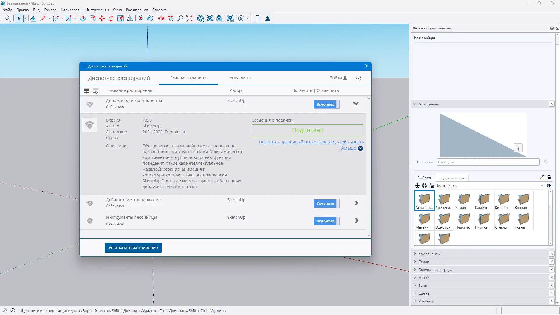Toggle Dynamic Components enabled switch
Image resolution: width=560 pixels, height=315 pixels.
pyautogui.click(x=326, y=104)
